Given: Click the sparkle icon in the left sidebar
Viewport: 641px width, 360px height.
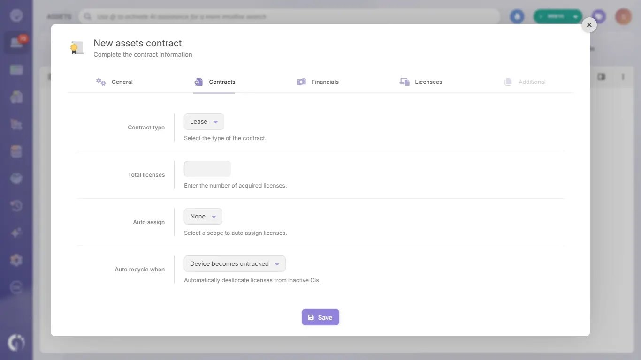Looking at the screenshot, I should click(x=16, y=233).
